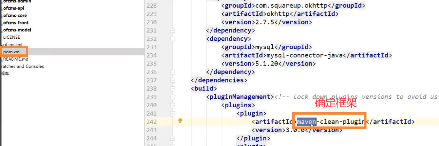Select the ofcms-api module in project tree
Screen dimensions: 439x146
pos(14,8)
